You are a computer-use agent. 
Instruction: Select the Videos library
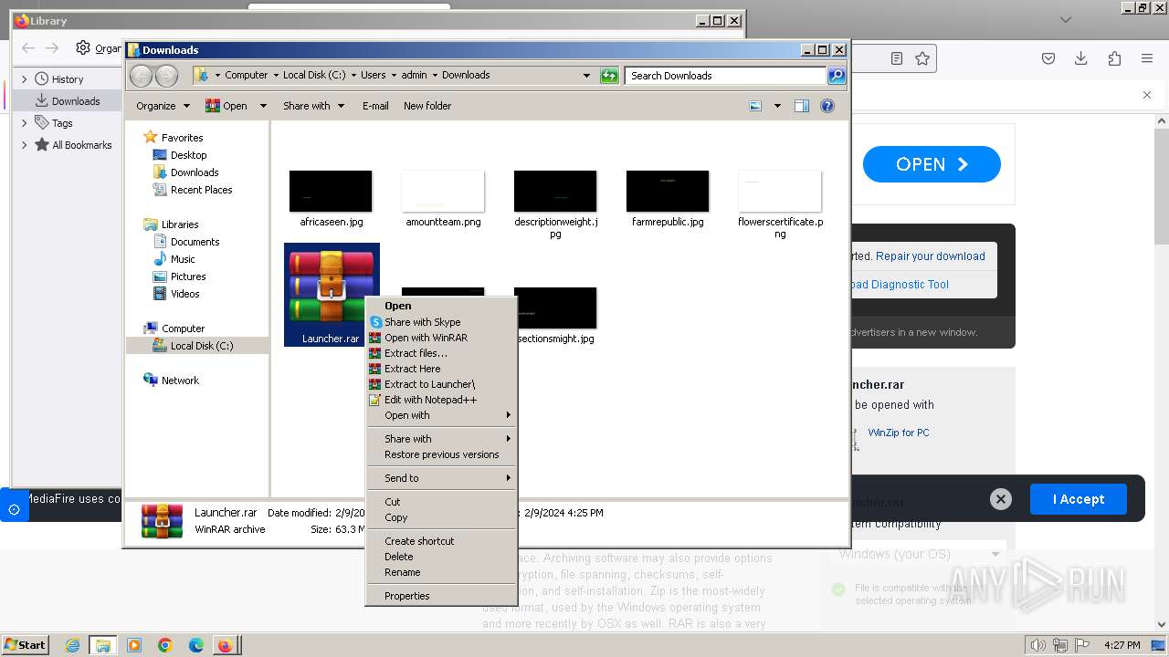click(x=184, y=294)
